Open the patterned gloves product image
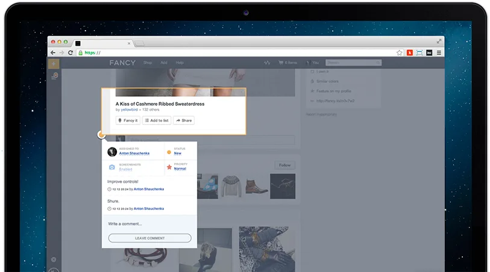Image resolution: width=490 pixels, height=272 pixels. 267,249
